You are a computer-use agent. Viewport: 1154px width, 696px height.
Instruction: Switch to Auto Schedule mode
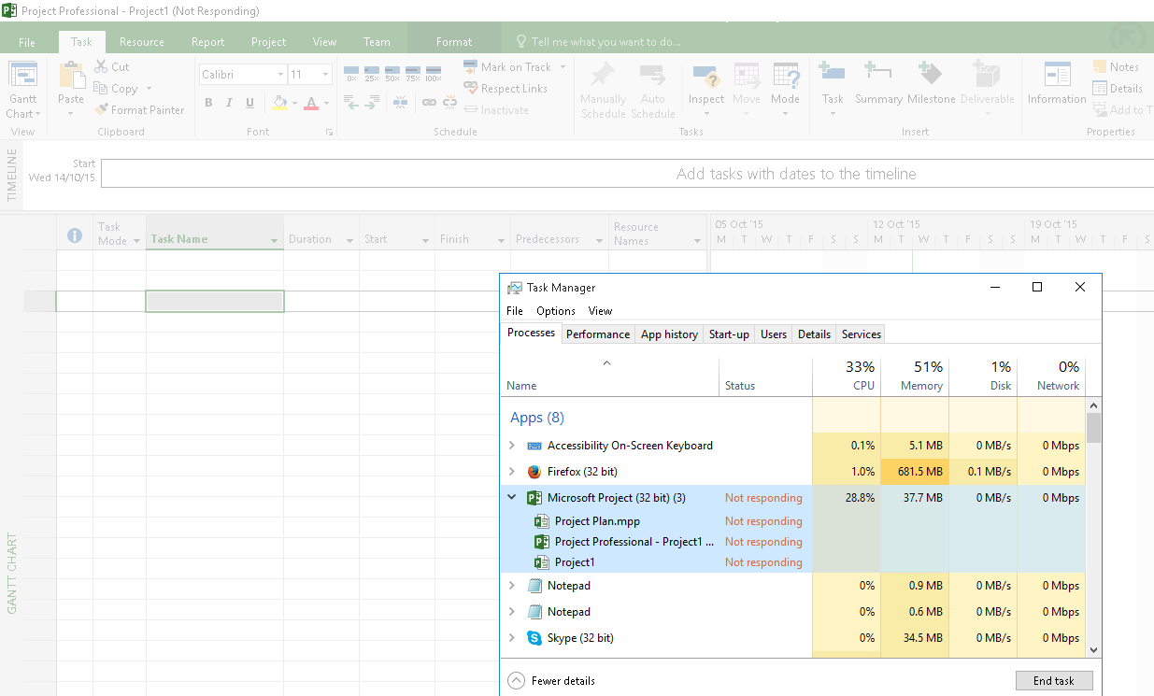coord(652,91)
